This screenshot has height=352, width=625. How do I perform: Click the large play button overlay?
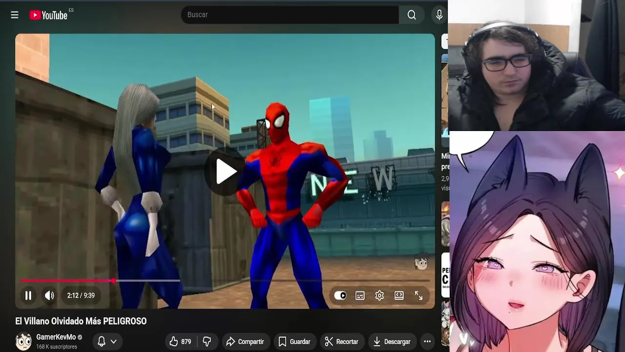coord(225,171)
